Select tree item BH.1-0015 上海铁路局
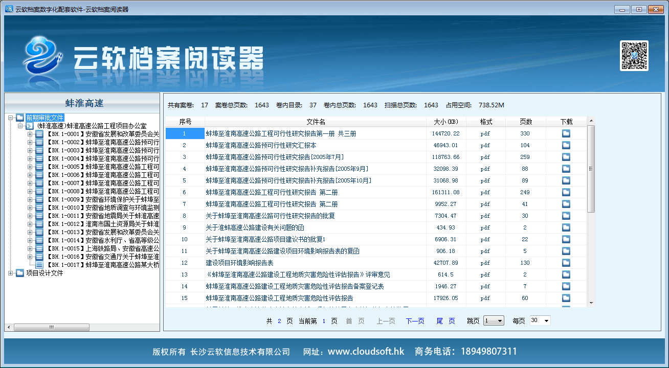Image resolution: width=669 pixels, height=368 pixels. coord(103,248)
